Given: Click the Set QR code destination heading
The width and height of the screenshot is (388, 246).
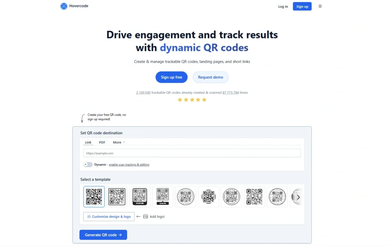Looking at the screenshot, I should pos(101,133).
